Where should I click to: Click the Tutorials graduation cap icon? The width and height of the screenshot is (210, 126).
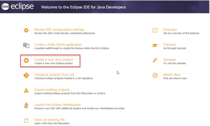155,46
